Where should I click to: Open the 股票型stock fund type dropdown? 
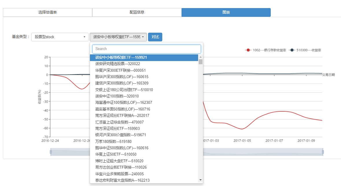[60, 37]
